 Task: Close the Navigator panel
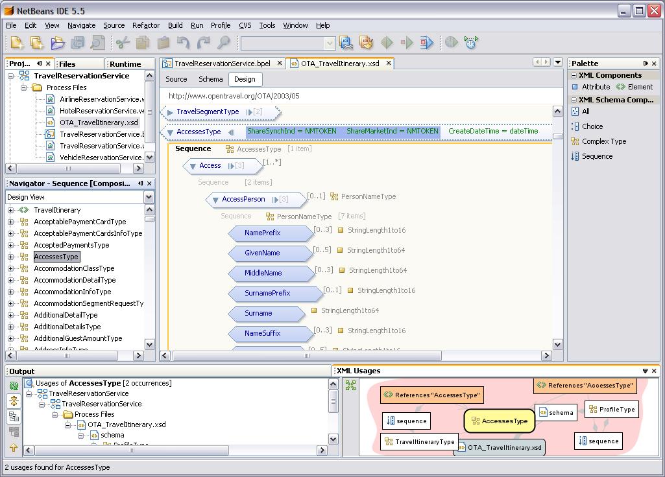coord(149,183)
